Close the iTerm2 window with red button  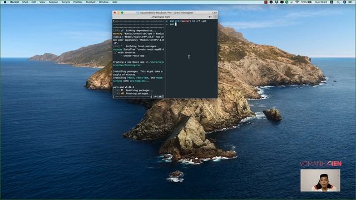click(x=115, y=13)
